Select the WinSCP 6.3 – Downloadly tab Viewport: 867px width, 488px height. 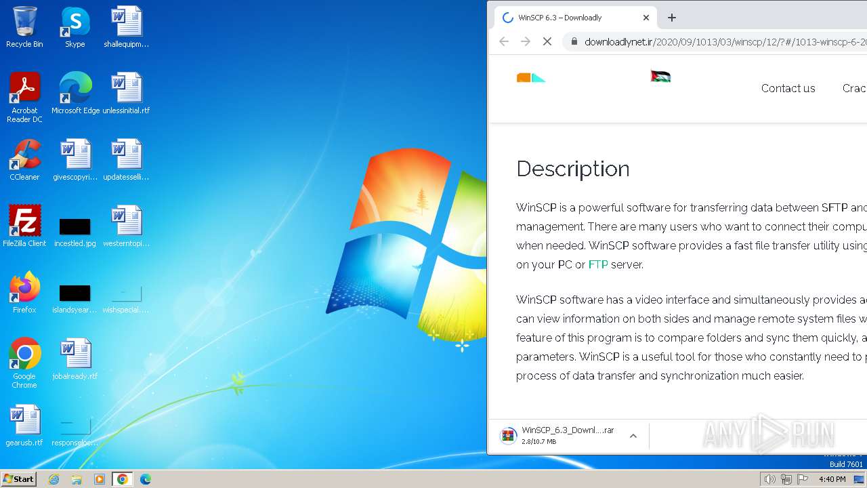pos(576,18)
